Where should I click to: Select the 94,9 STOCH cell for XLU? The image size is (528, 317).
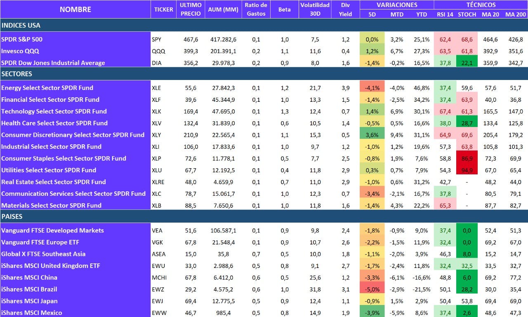(x=467, y=170)
